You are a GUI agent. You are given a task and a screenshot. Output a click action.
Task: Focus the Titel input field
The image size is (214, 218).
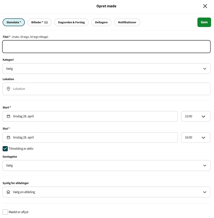click(106, 47)
